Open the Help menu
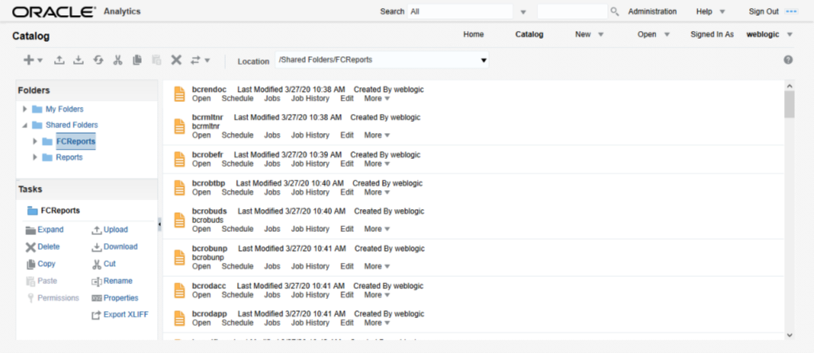Image resolution: width=814 pixels, height=353 pixels. click(x=711, y=11)
